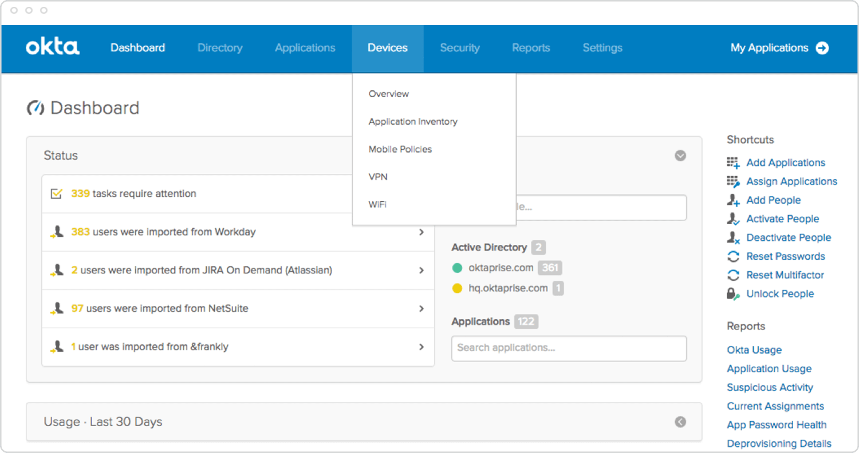Click the Okta logo

53,47
